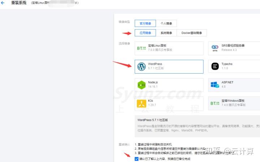Select the WordPress image card
This screenshot has width=260, height=162.
pyautogui.click(x=169, y=67)
